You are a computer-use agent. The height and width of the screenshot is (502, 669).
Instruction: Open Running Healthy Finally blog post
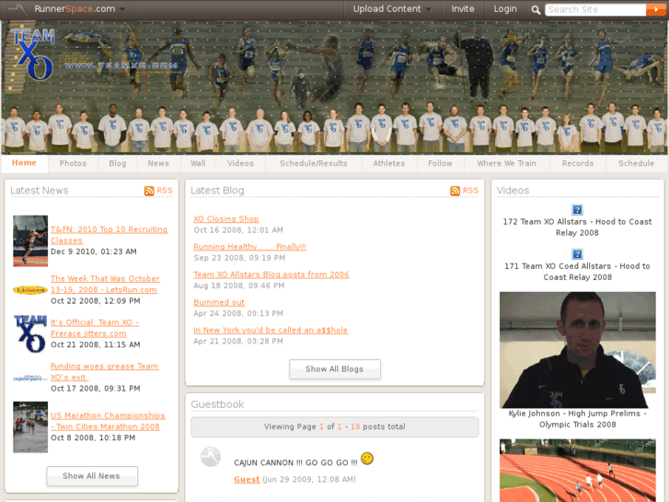click(x=249, y=247)
